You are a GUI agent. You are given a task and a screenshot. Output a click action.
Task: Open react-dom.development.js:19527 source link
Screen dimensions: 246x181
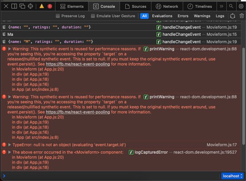tap(205, 152)
